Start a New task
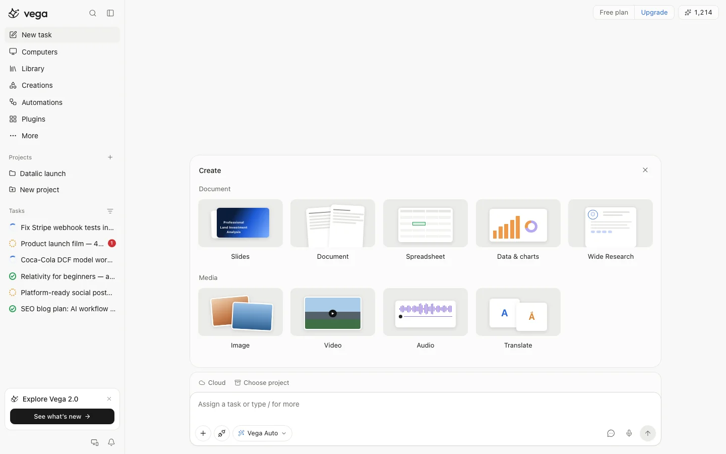 pyautogui.click(x=63, y=35)
